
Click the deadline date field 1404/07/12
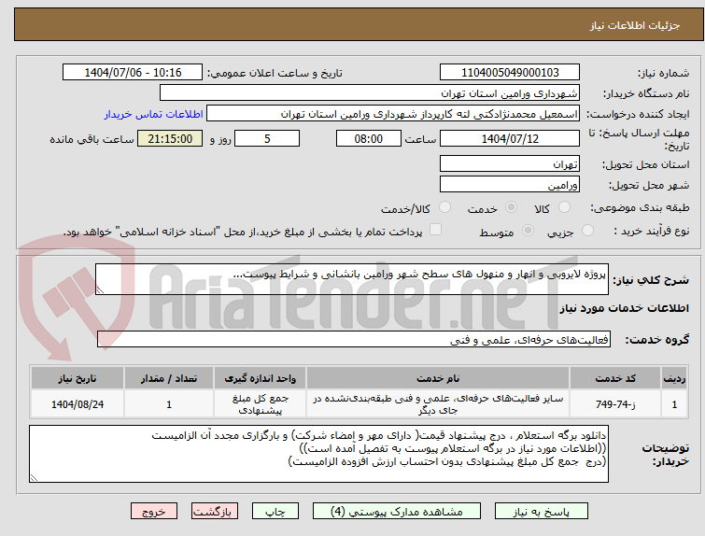tap(510, 138)
